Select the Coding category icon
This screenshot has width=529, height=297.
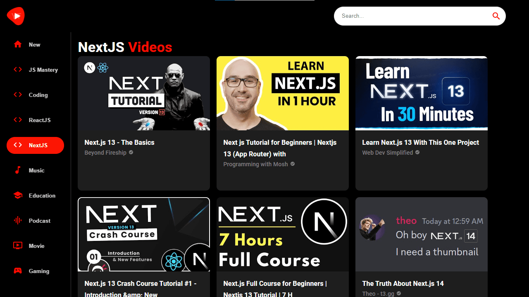tap(17, 95)
